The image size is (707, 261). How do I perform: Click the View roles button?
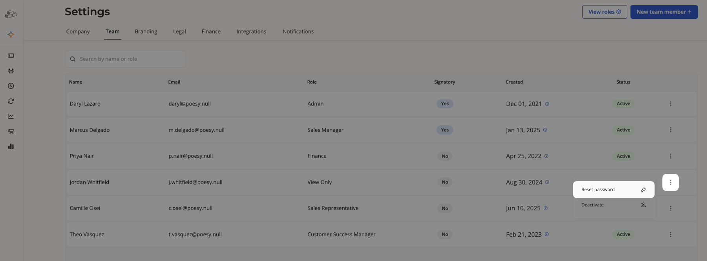point(605,12)
